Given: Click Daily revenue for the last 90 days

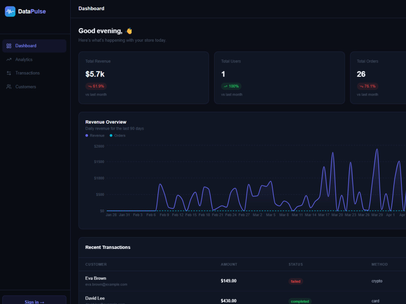Looking at the screenshot, I should (x=114, y=128).
